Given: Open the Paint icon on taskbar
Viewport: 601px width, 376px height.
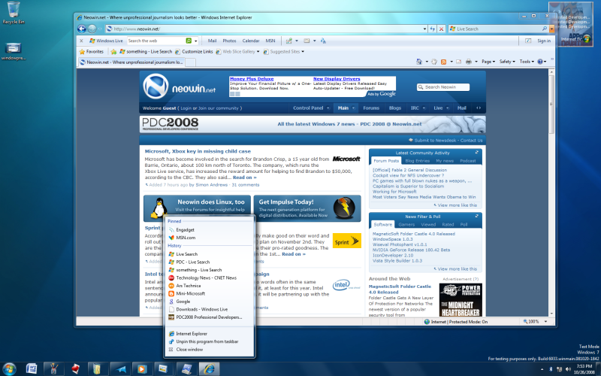Looking at the screenshot, I should [53, 369].
